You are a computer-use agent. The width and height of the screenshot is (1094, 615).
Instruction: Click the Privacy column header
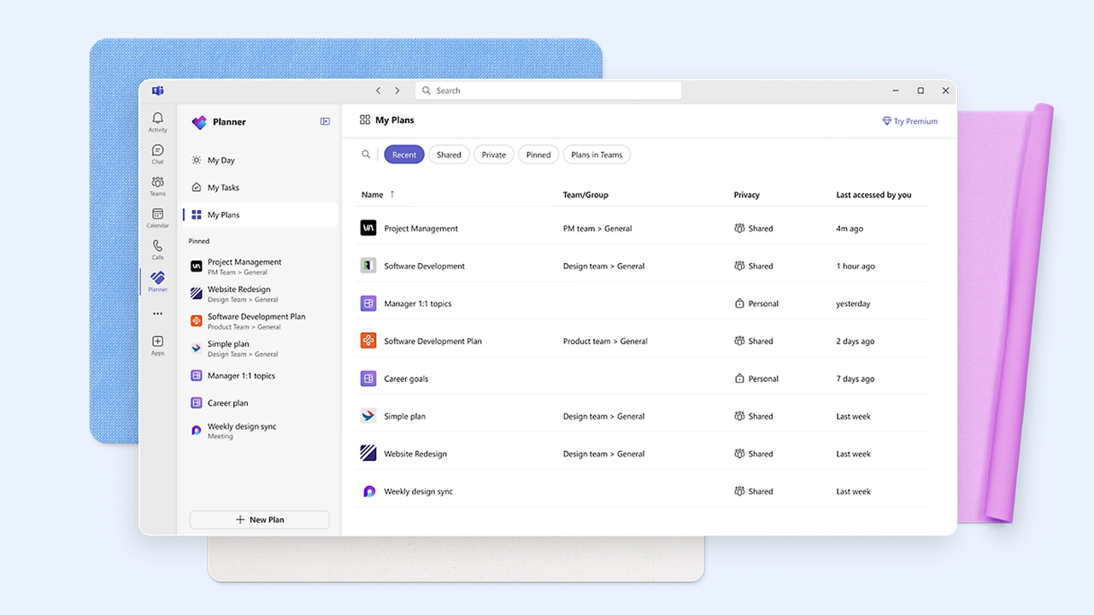coord(747,195)
